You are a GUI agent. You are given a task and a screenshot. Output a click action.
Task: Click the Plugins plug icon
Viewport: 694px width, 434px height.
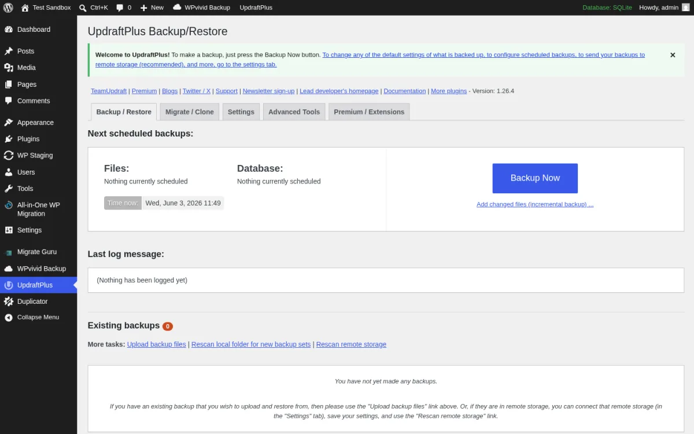tap(9, 139)
